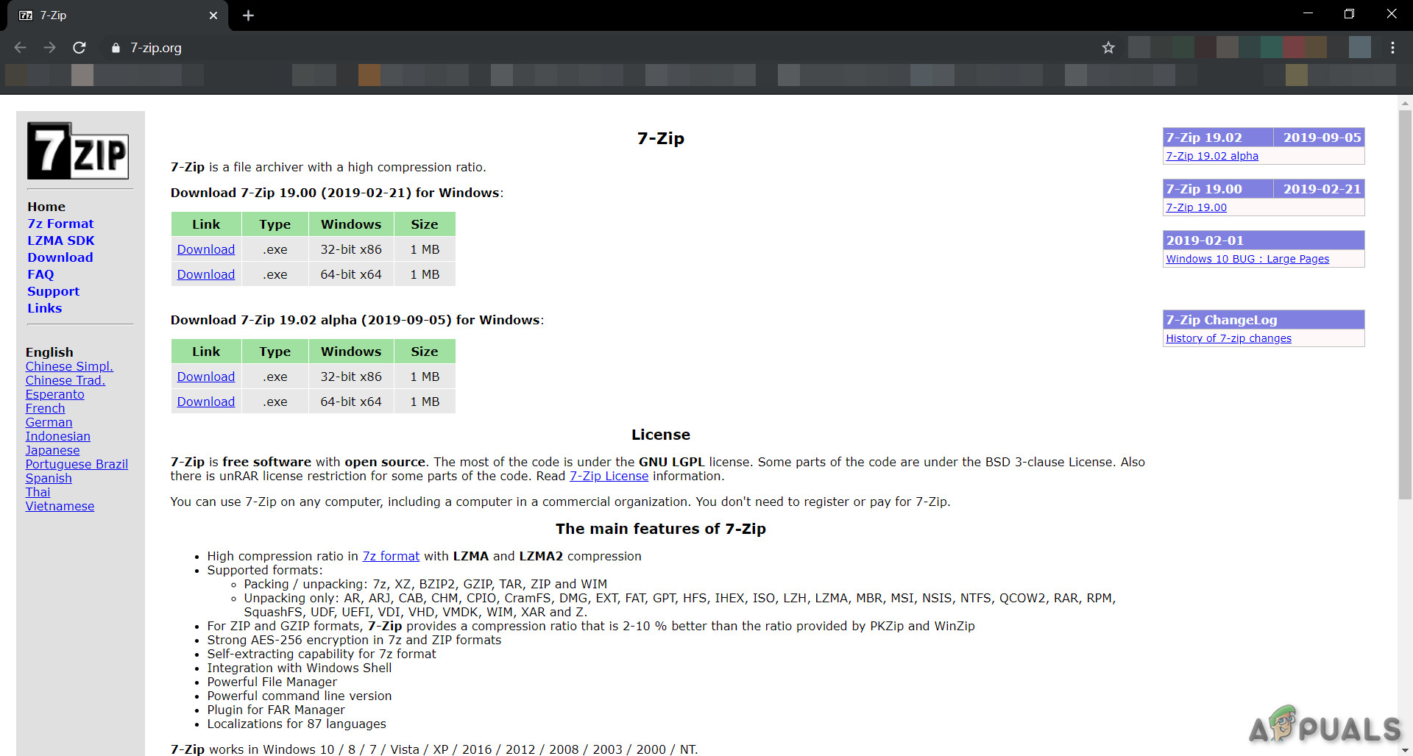
Task: Download 7-Zip 19.00 64-bit x64 exe
Action: (x=206, y=274)
